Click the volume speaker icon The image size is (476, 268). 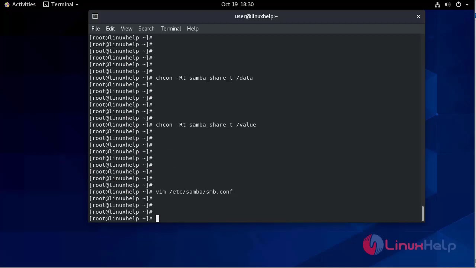click(x=448, y=4)
